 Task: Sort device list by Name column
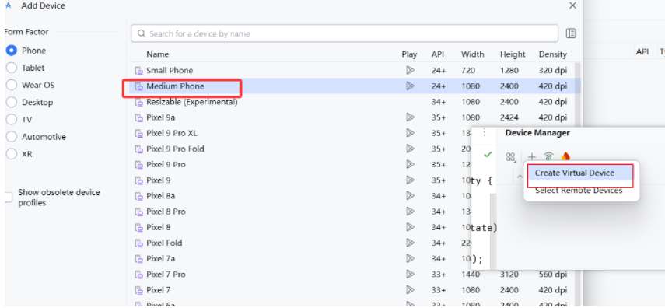[x=157, y=54]
